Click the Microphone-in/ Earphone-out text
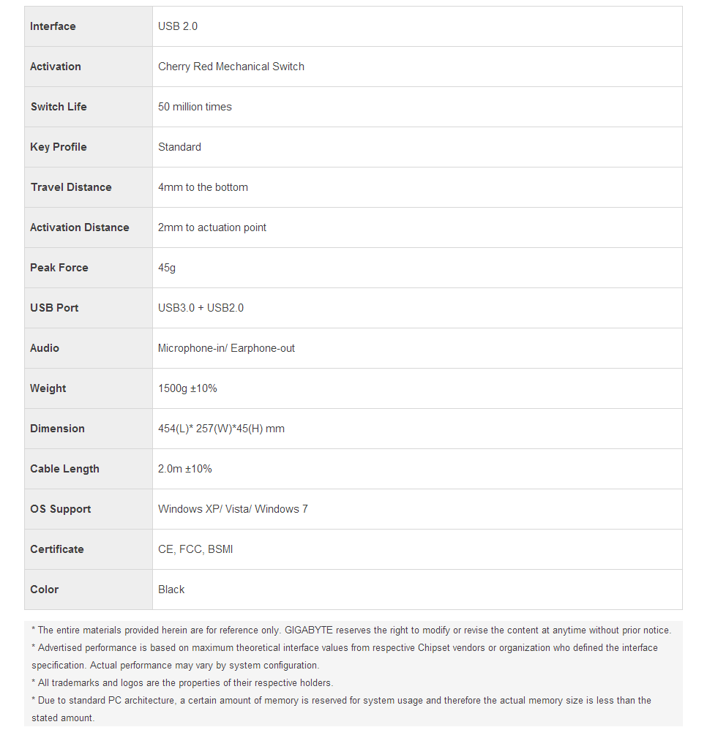 [226, 348]
